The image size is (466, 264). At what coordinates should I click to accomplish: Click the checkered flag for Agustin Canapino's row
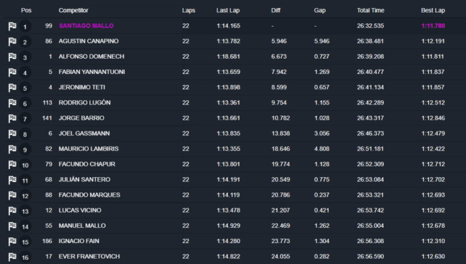12,41
